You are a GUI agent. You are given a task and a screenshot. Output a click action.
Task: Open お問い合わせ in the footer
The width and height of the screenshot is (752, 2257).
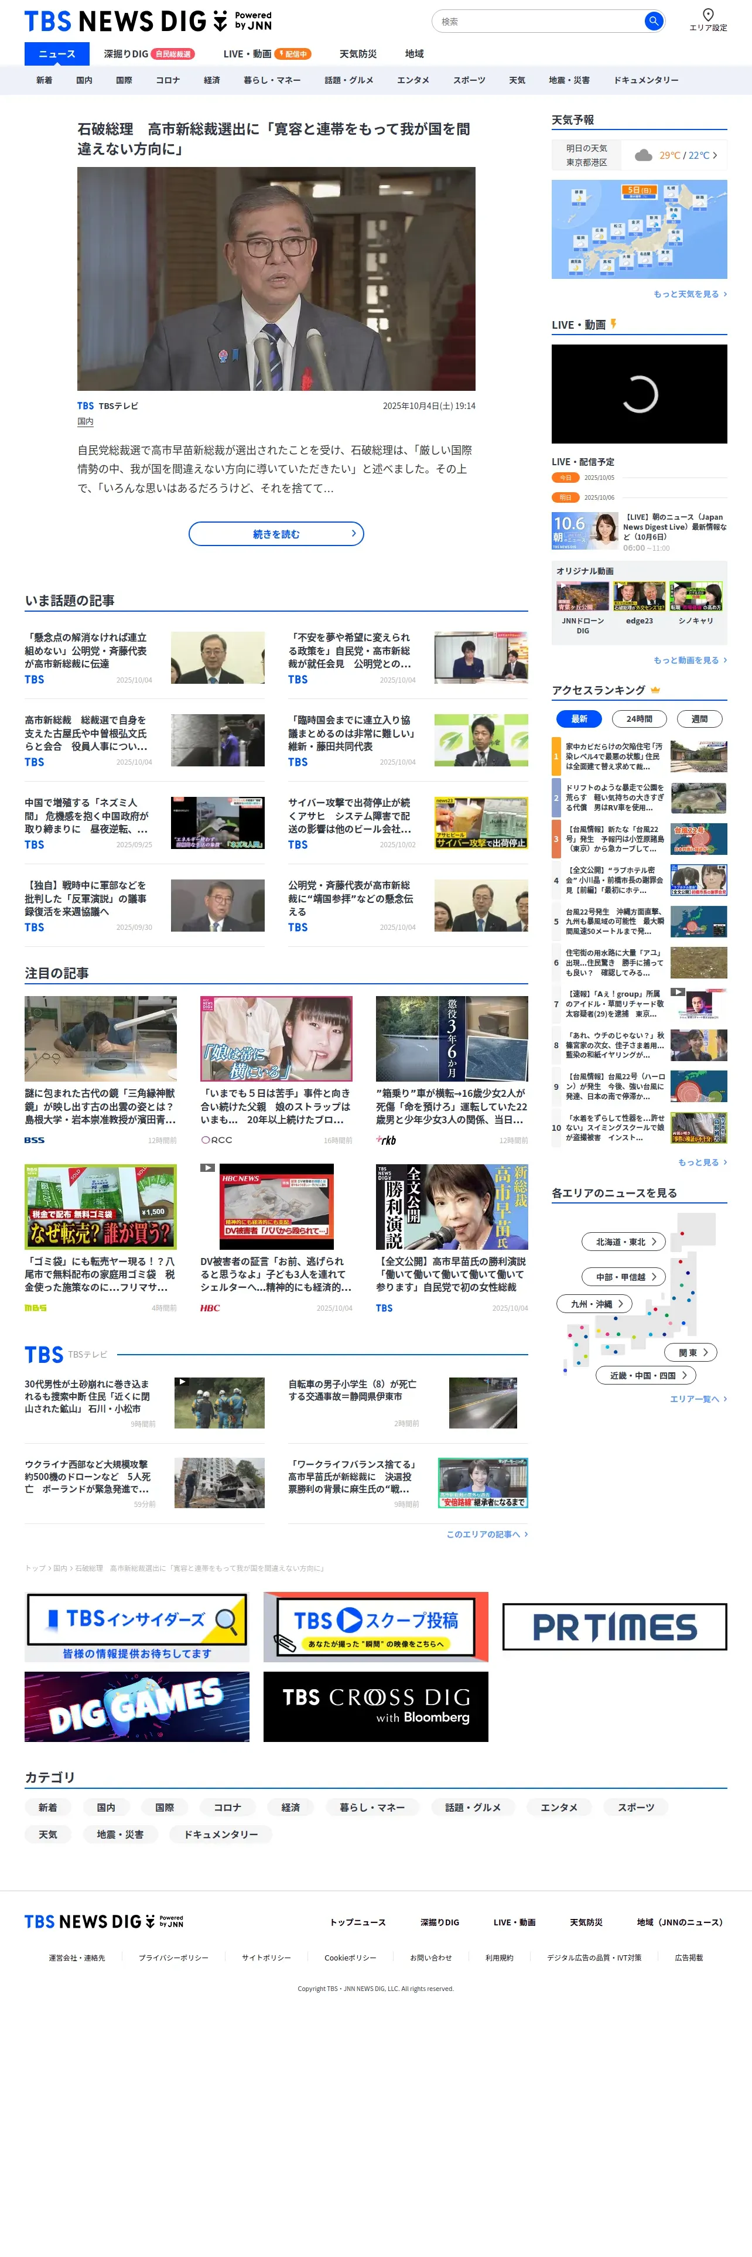point(430,1958)
